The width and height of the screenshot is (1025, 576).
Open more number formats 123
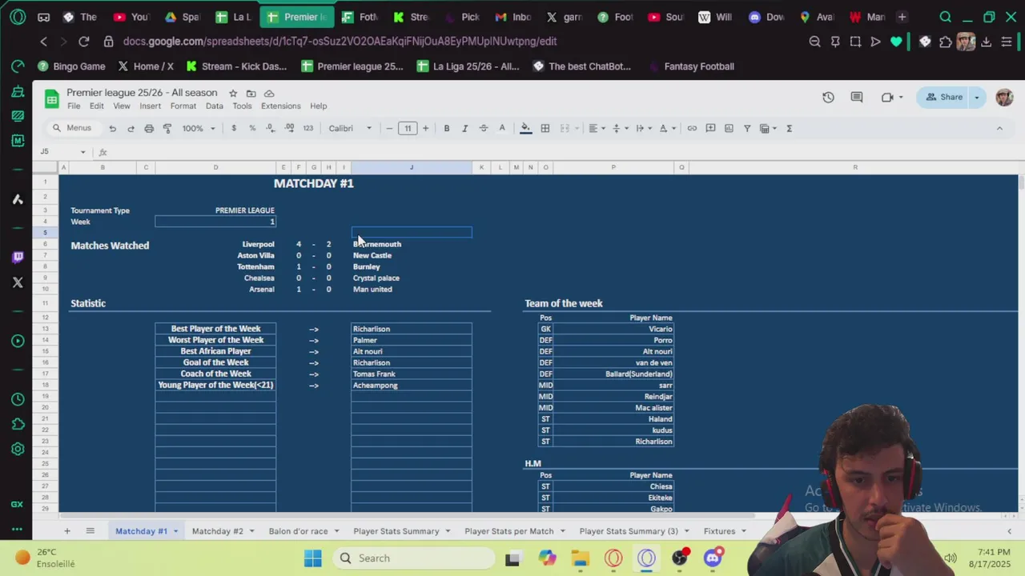point(308,128)
